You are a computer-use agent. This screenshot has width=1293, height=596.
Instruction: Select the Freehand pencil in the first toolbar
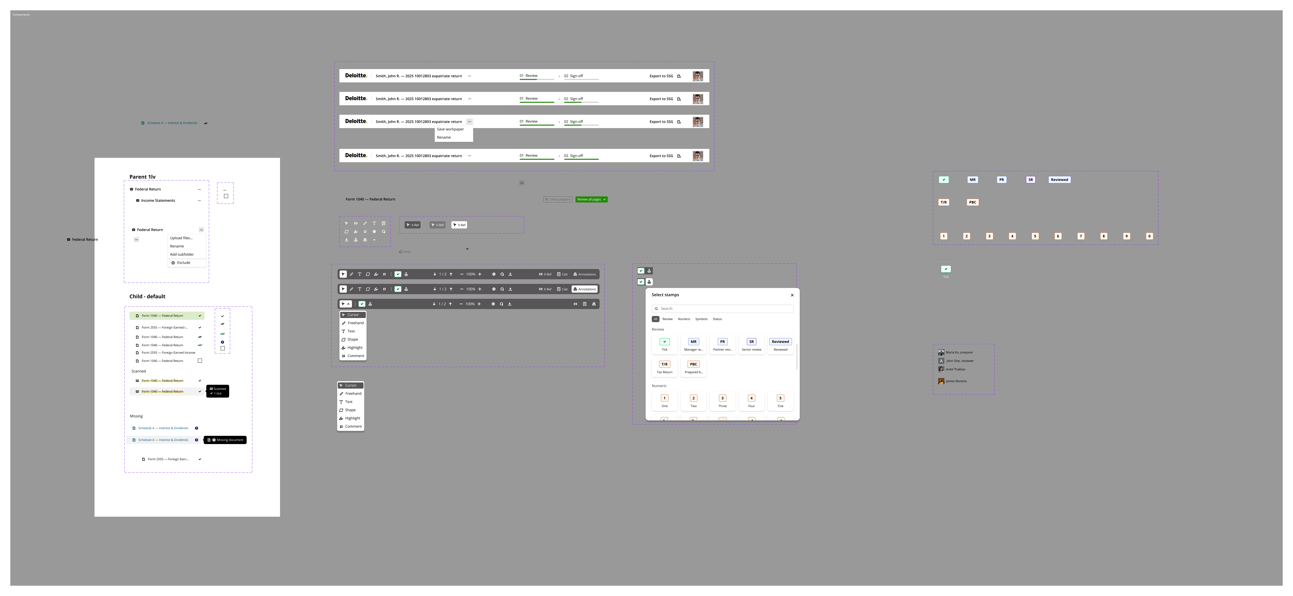(351, 274)
